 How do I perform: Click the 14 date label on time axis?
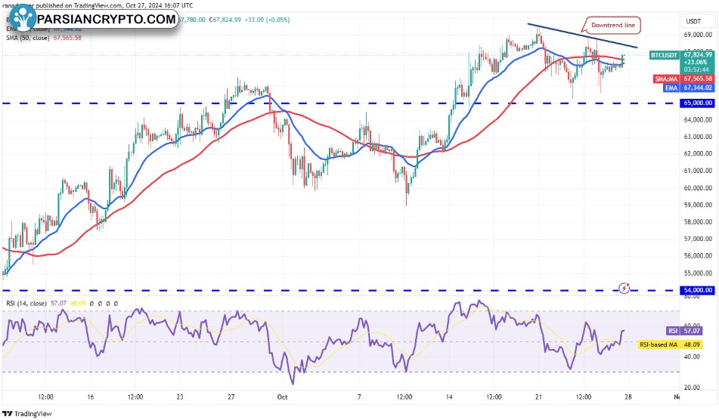(449, 397)
